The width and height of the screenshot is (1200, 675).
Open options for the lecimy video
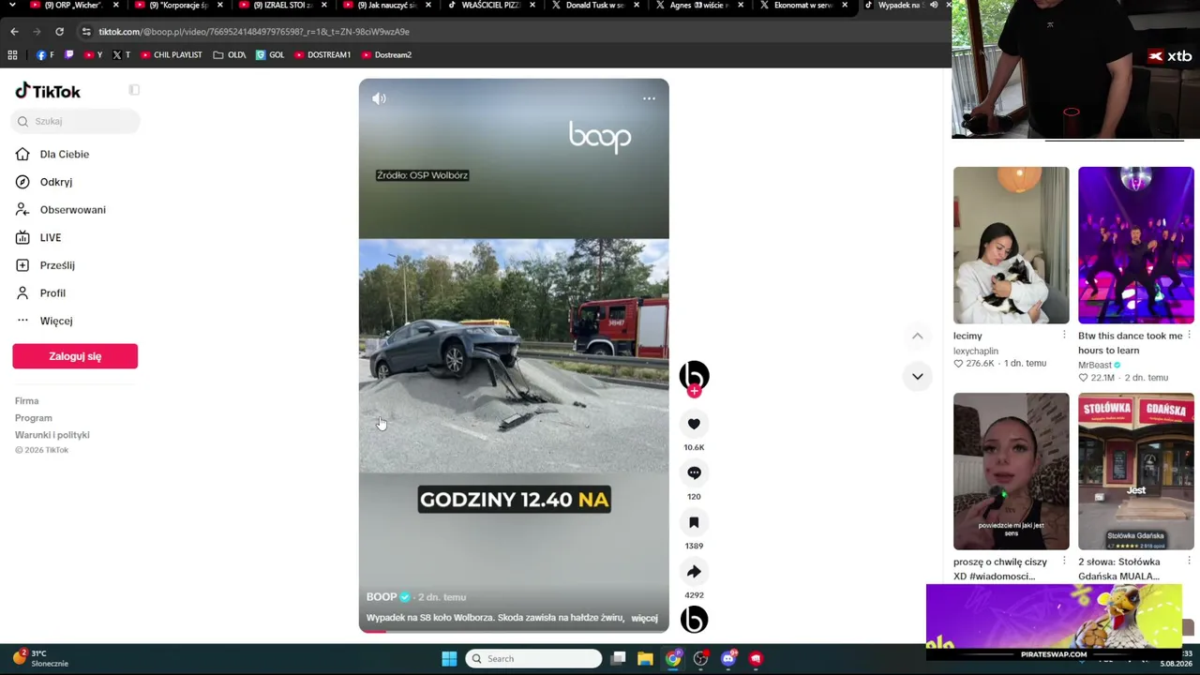pyautogui.click(x=1064, y=336)
